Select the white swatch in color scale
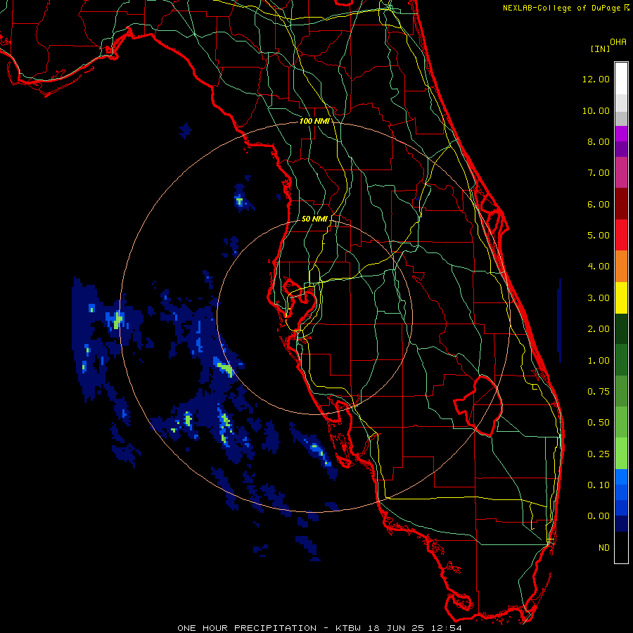 pos(621,78)
